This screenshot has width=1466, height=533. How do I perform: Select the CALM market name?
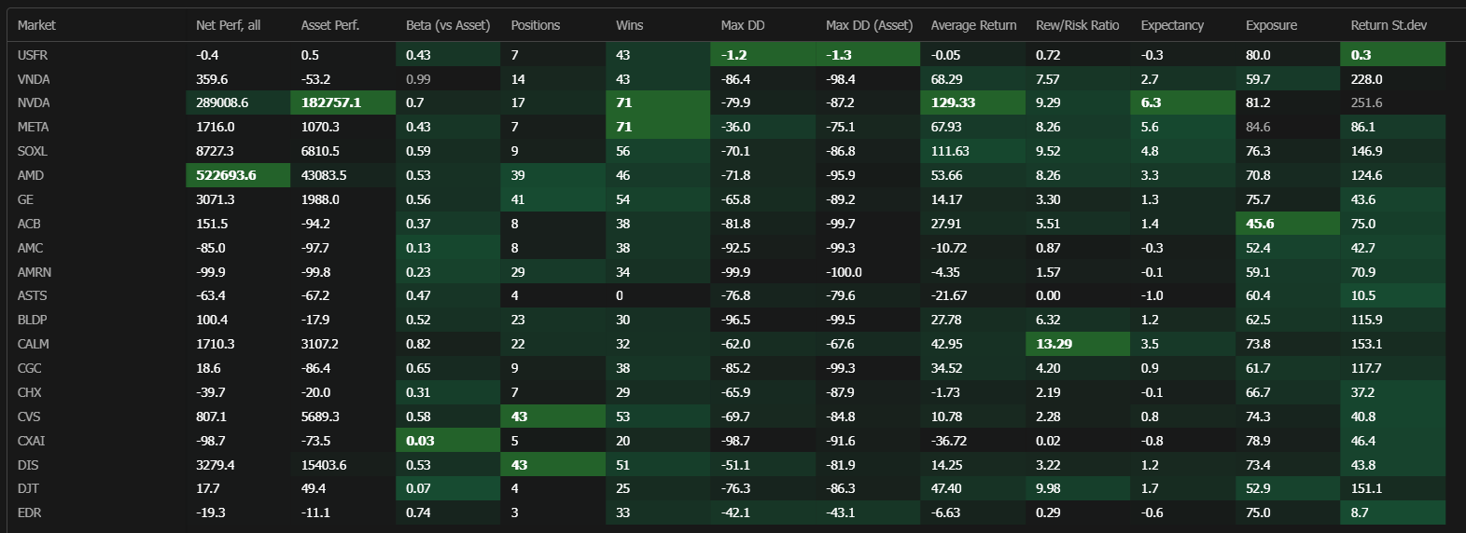(34, 344)
